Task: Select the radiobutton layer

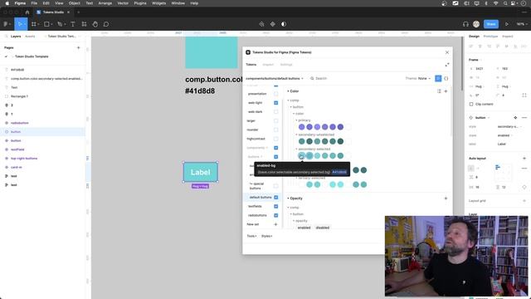Action: [x=19, y=123]
